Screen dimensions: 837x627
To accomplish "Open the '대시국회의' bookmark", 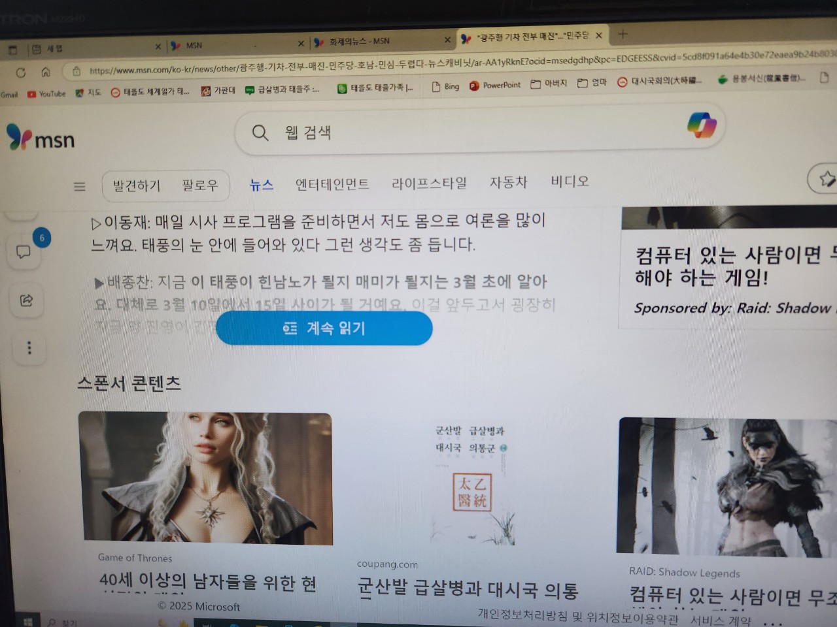I will point(660,81).
